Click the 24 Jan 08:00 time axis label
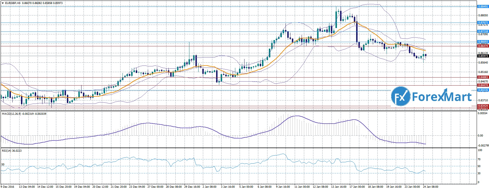The height and width of the screenshot is (190, 489). point(430,187)
